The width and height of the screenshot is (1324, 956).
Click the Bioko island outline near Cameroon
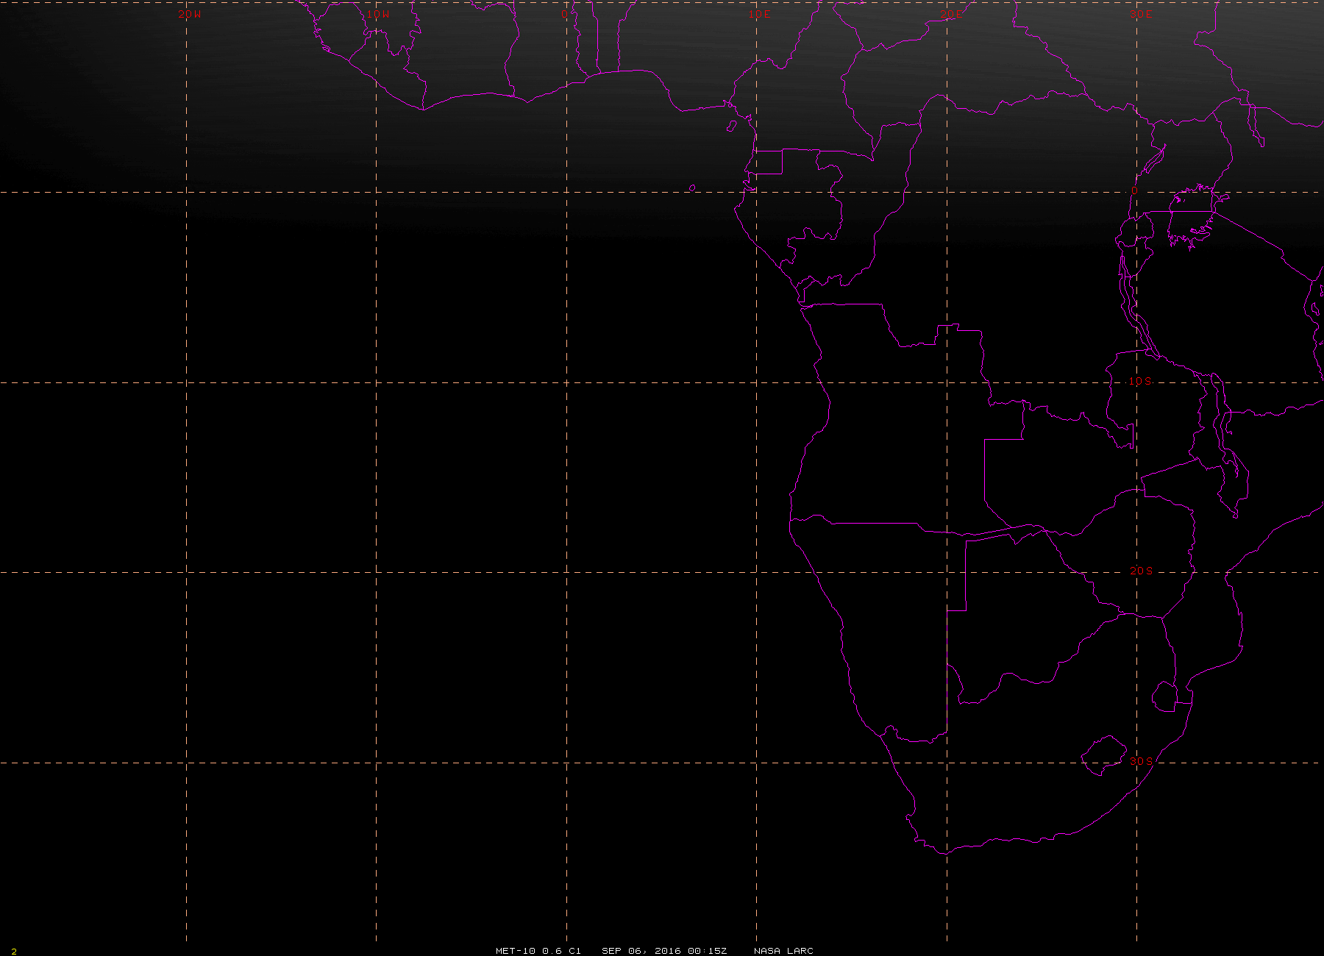pos(732,126)
